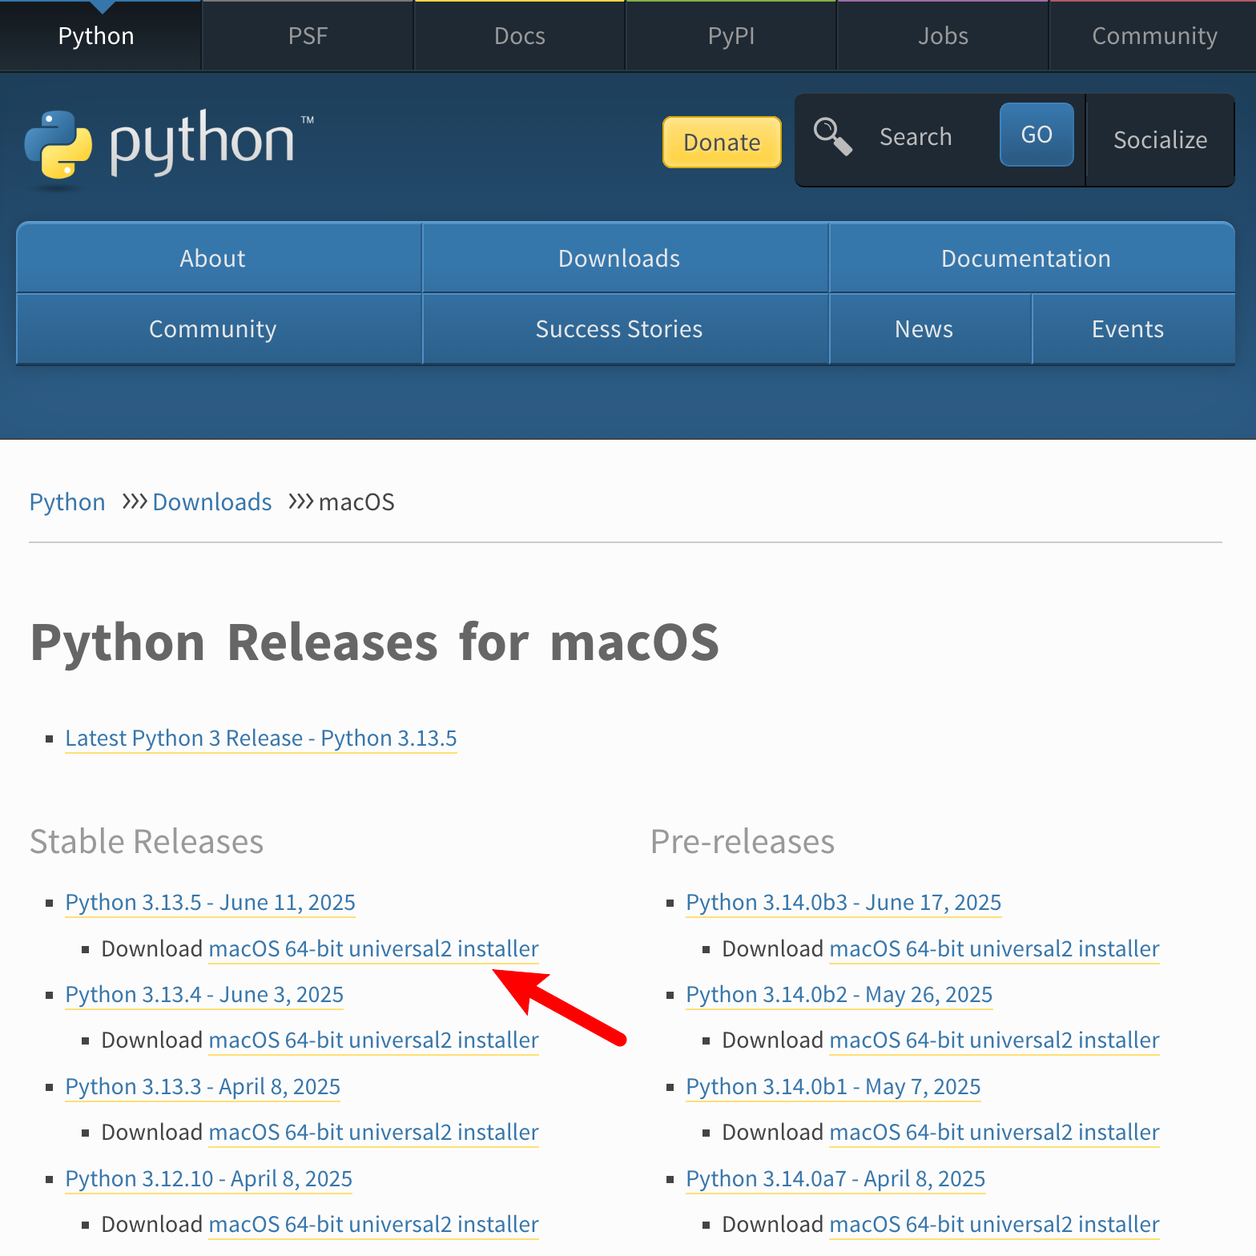Download the Python 3.14.0a7 macOS universal2 installer

pos(995,1224)
